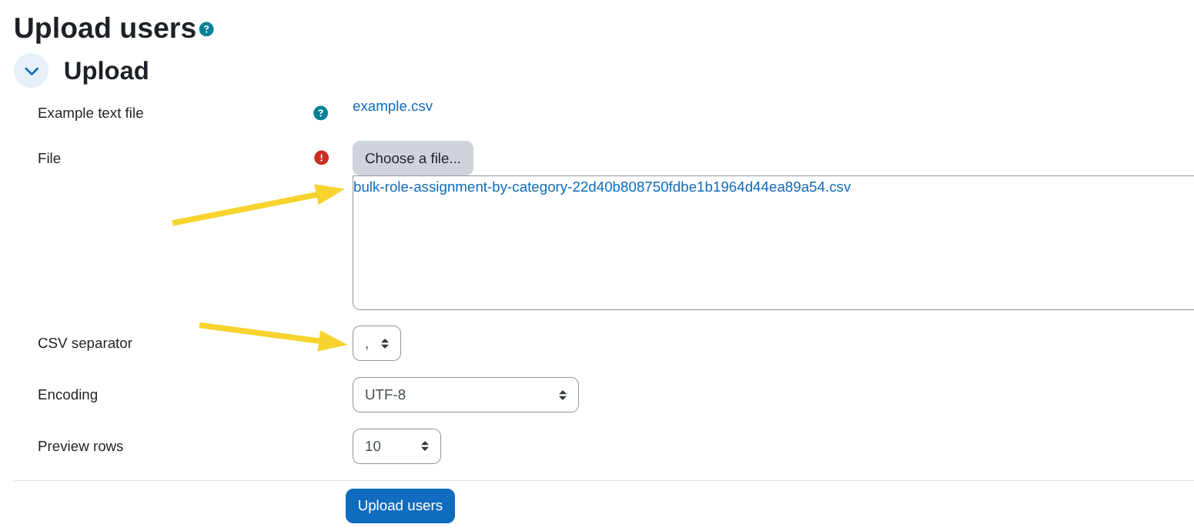
Task: Click the CSV separator label
Action: (x=85, y=342)
